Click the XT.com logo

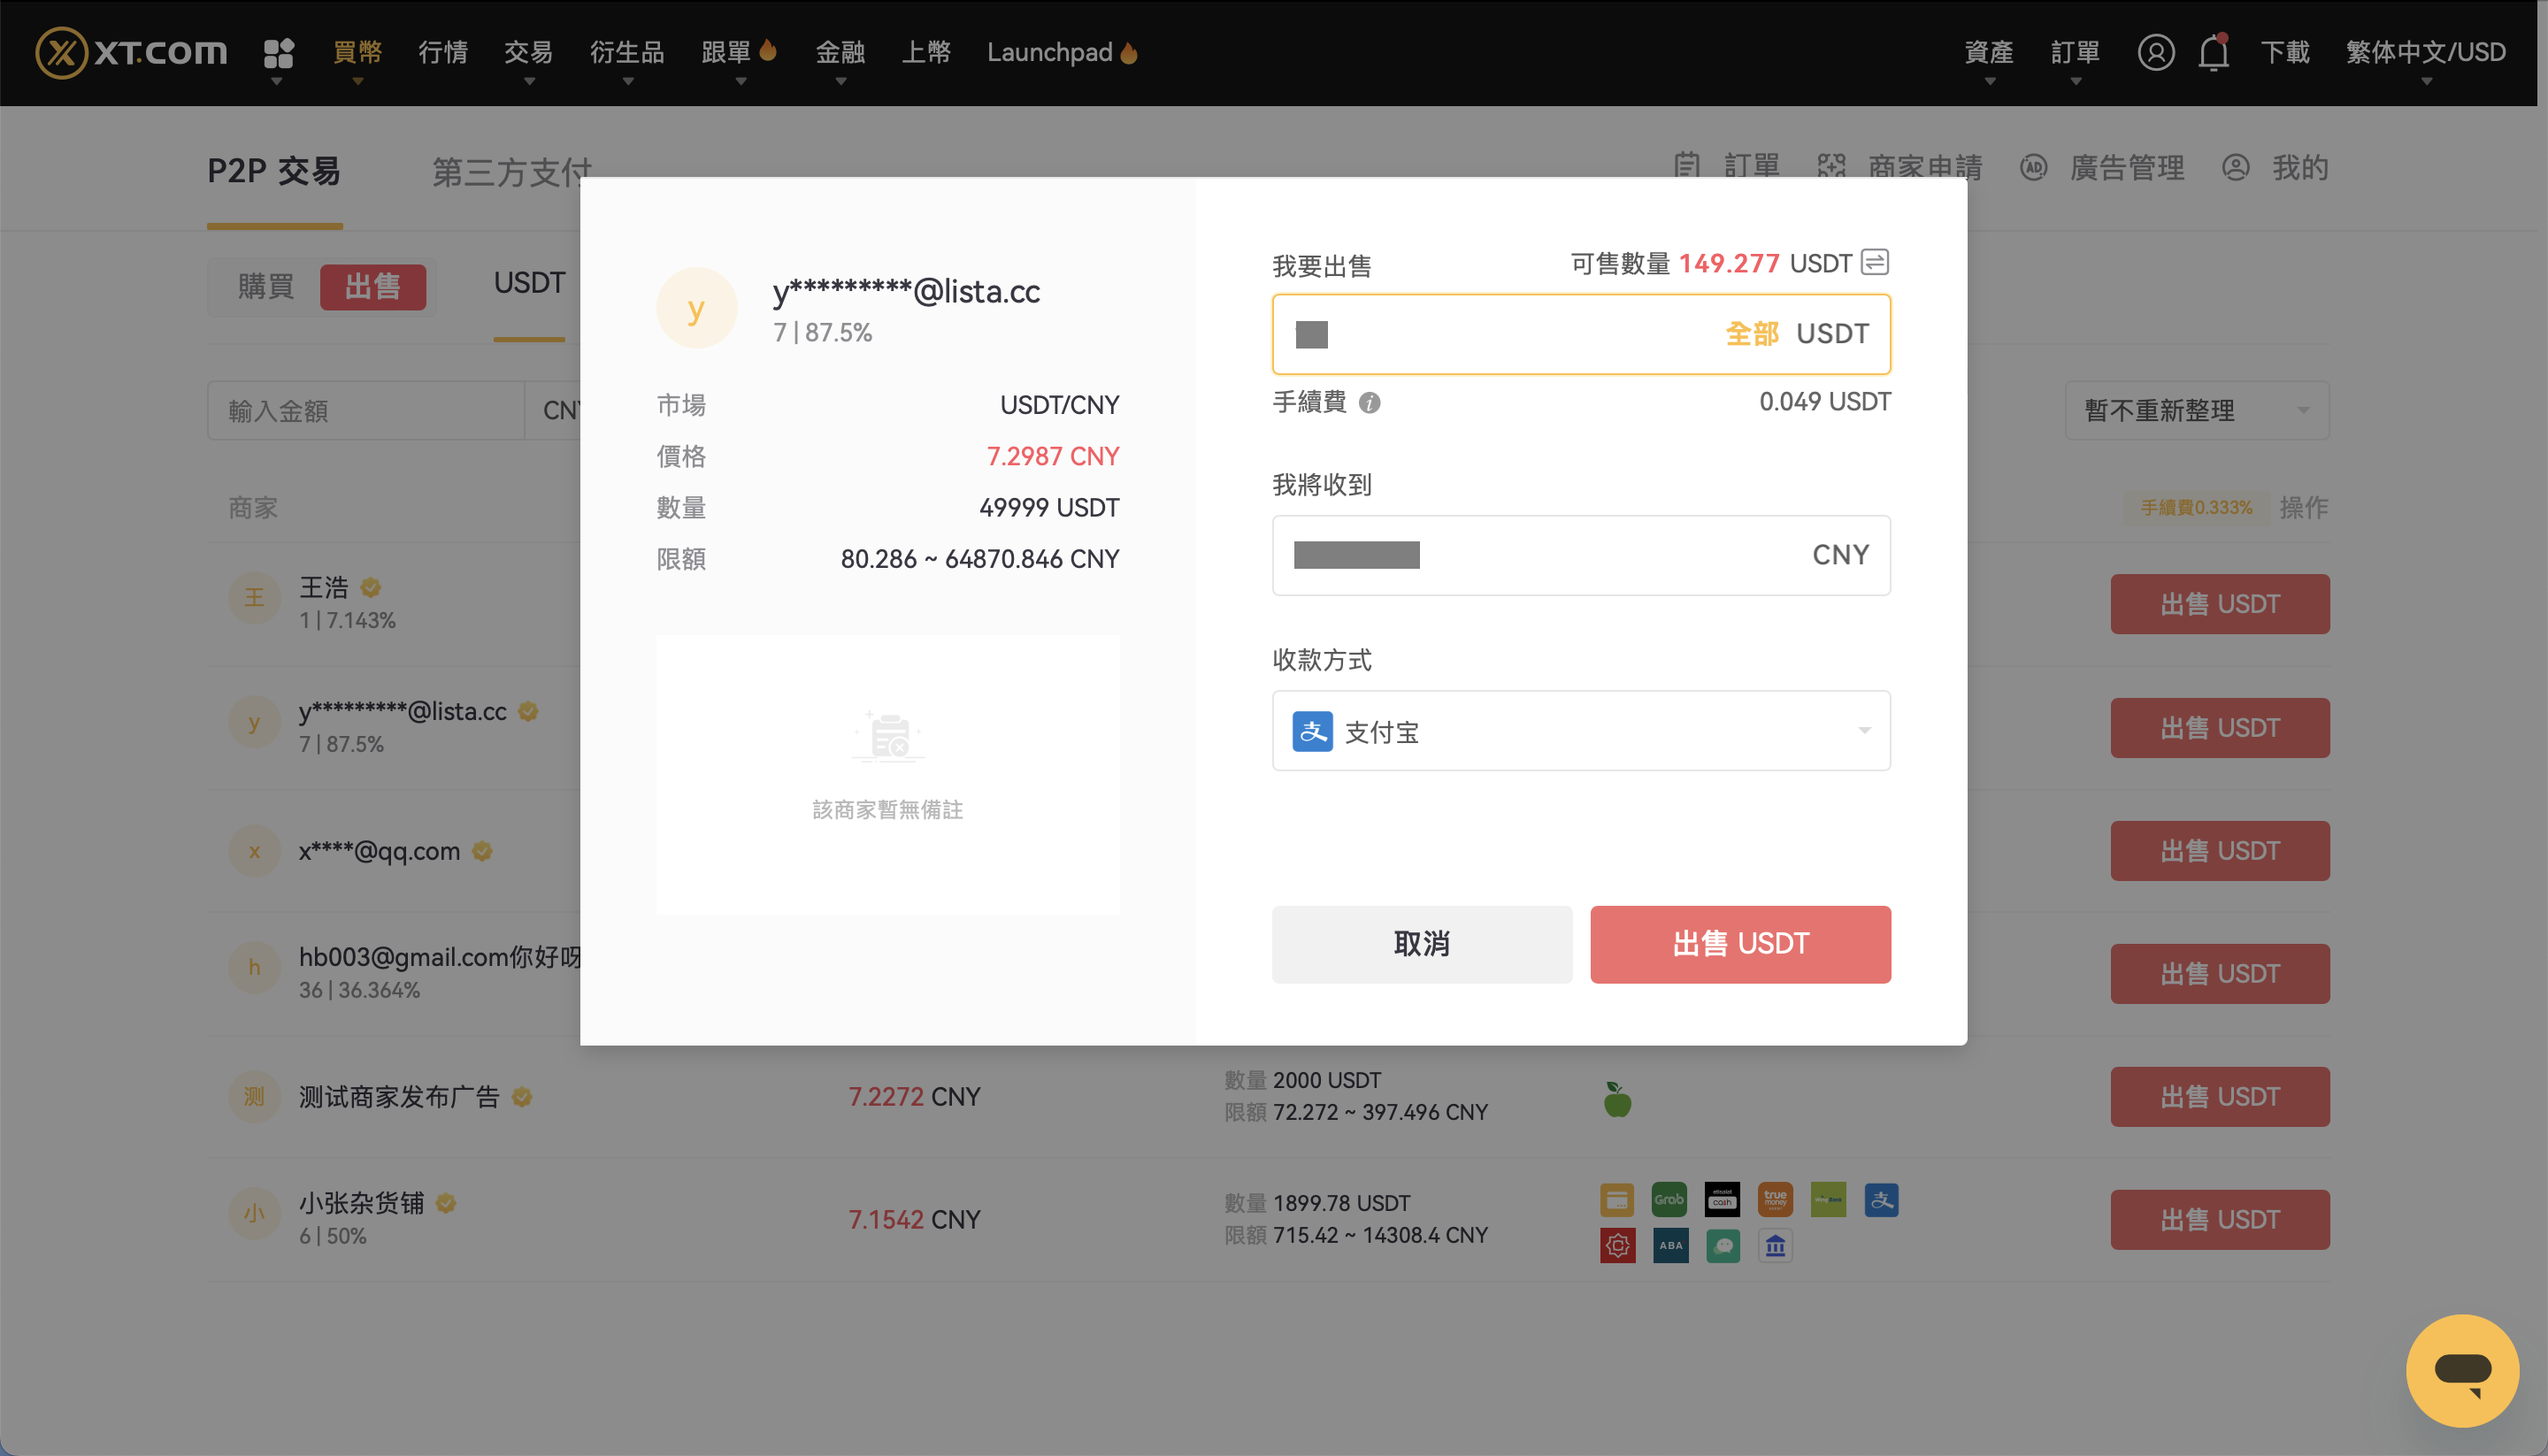131,52
